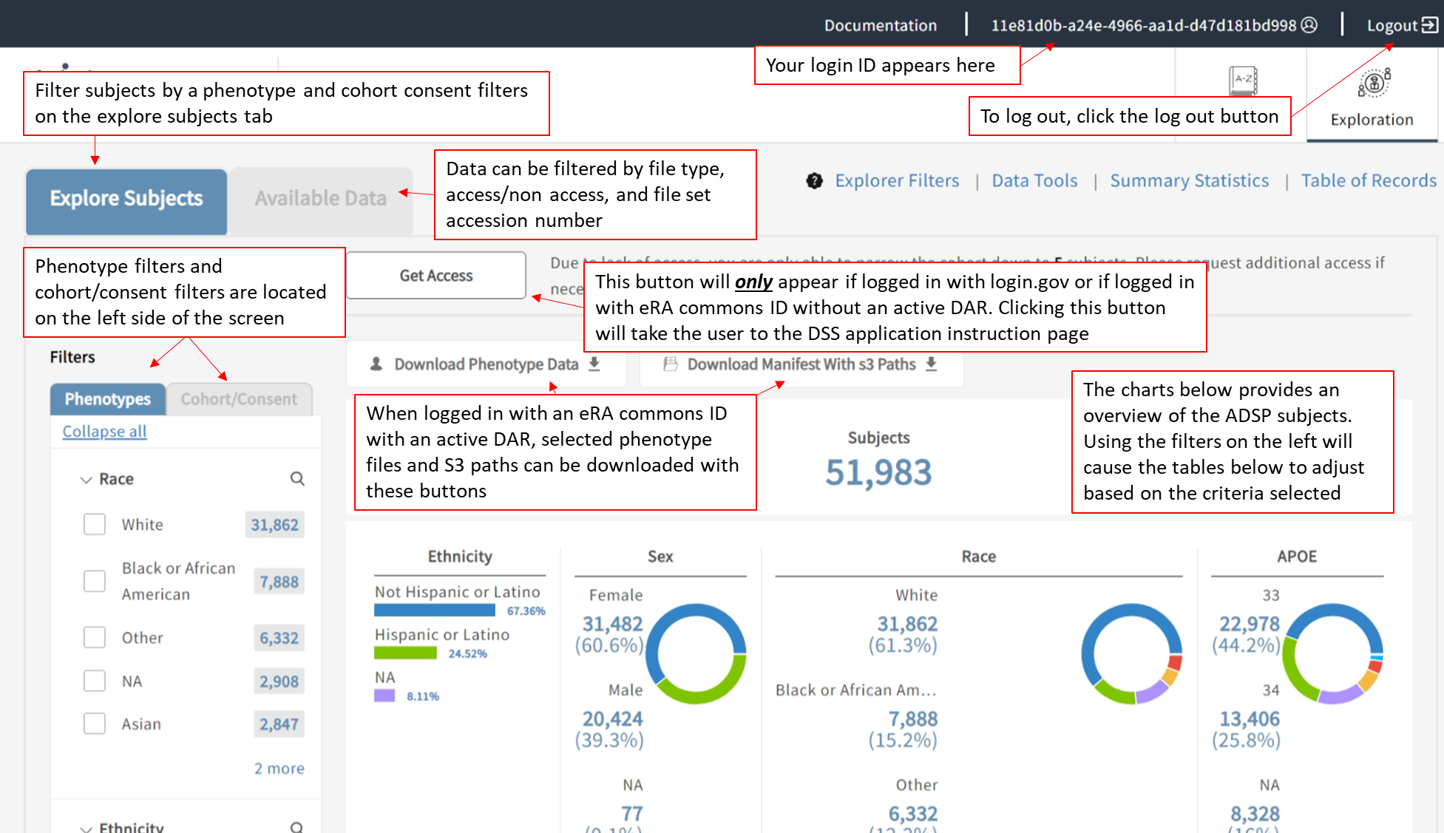Click blue Not Hispanic or Latino bar
1444x833 pixels.
pos(434,611)
